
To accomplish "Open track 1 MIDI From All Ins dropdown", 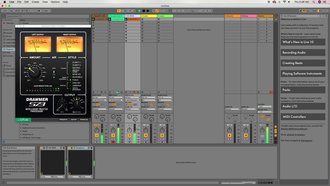I will coord(100,97).
